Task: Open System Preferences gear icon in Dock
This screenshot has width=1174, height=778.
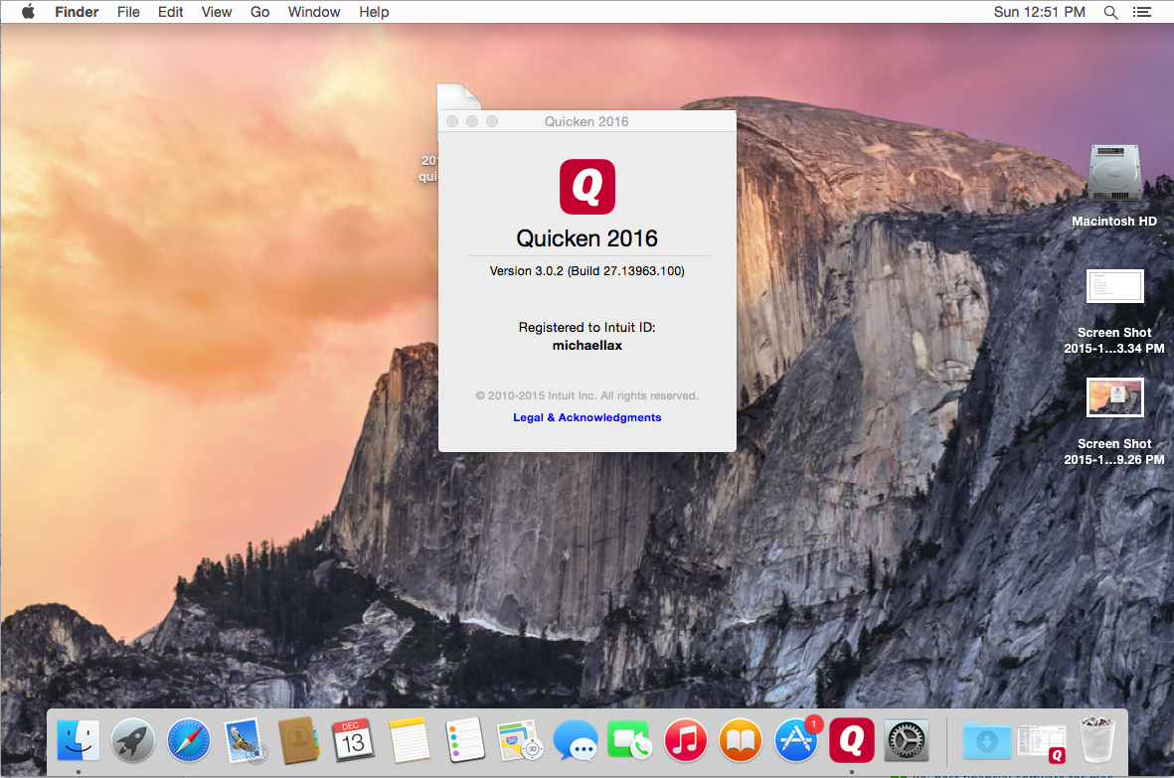Action: [x=907, y=740]
